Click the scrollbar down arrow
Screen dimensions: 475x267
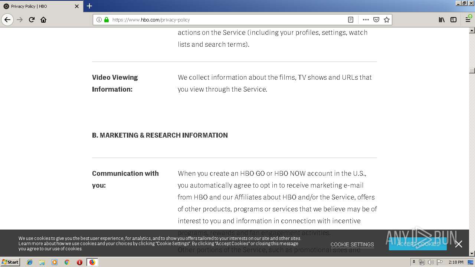[x=472, y=253]
